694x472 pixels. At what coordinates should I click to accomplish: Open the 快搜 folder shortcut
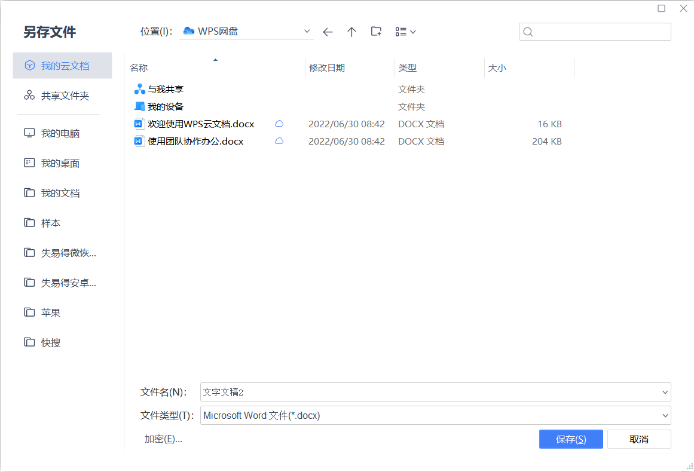pyautogui.click(x=62, y=342)
